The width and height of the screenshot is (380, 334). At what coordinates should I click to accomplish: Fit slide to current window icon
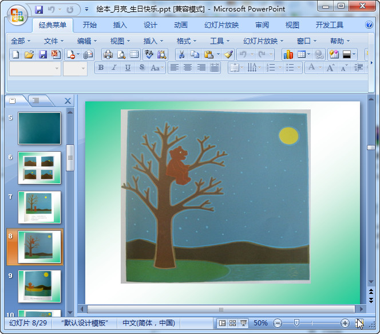(359, 323)
